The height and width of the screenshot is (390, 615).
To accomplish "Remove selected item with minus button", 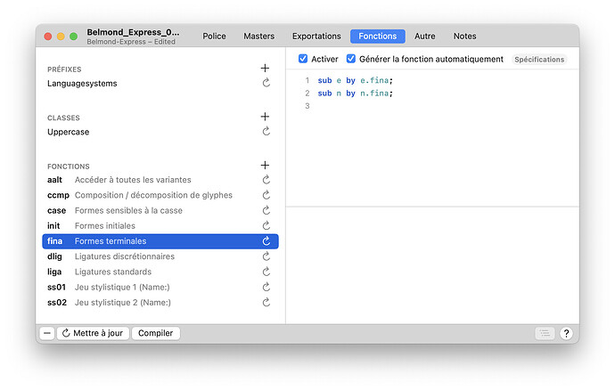I will pos(47,334).
